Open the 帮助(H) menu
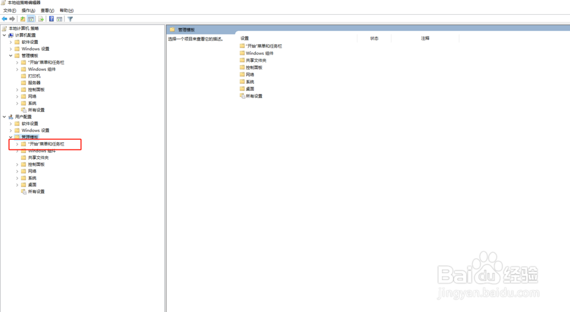Image resolution: width=570 pixels, height=312 pixels. tap(67, 10)
